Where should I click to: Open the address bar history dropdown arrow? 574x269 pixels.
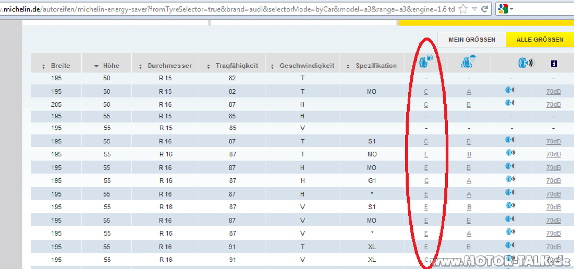pyautogui.click(x=474, y=9)
